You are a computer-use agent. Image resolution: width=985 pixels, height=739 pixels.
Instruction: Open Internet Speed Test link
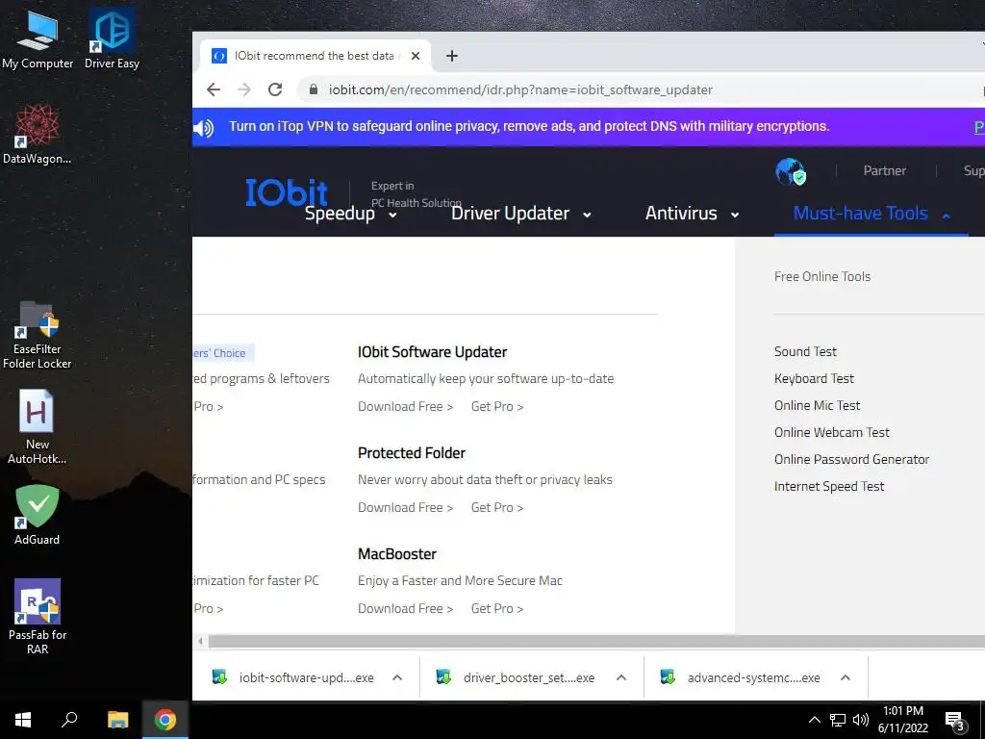(x=829, y=486)
